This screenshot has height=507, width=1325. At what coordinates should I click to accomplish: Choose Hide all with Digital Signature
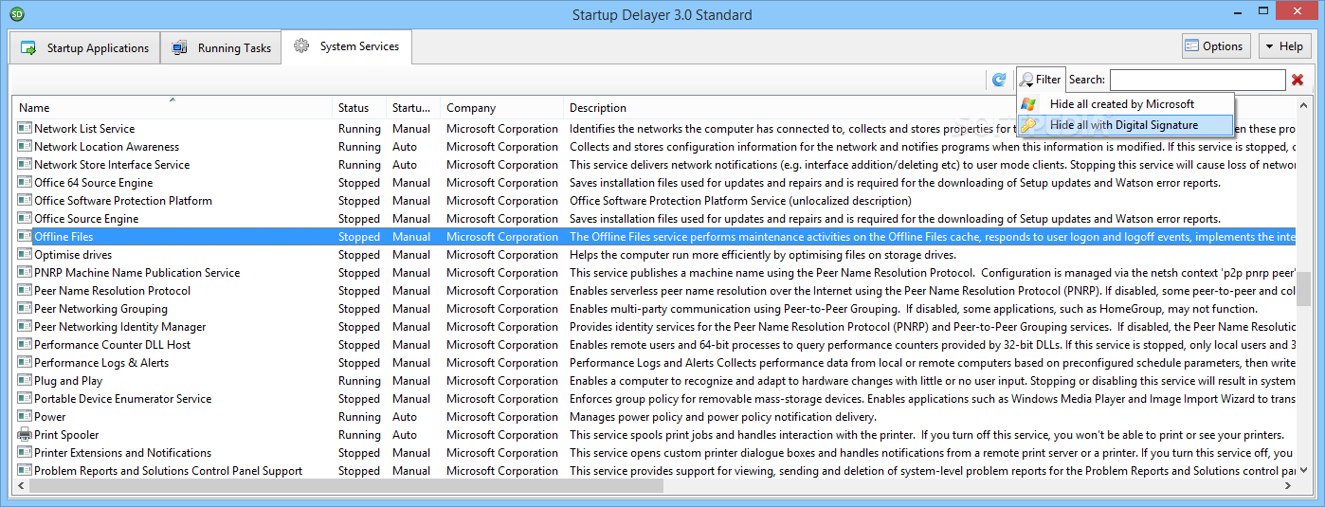[x=1125, y=125]
